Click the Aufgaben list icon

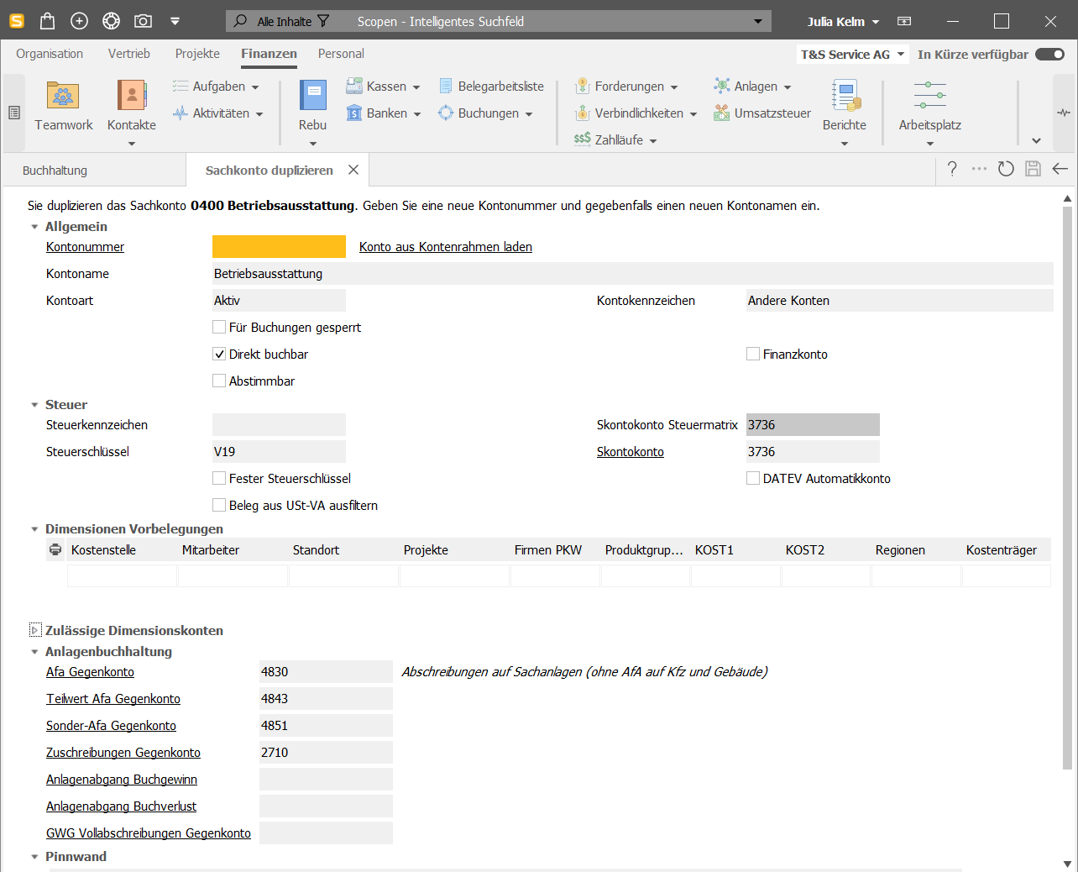tap(181, 86)
